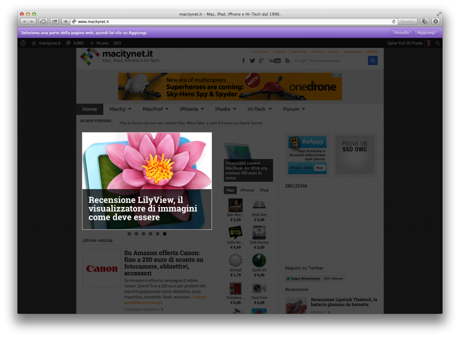Click the RSS feed icon
This screenshot has height=338, width=460.
coord(287,60)
